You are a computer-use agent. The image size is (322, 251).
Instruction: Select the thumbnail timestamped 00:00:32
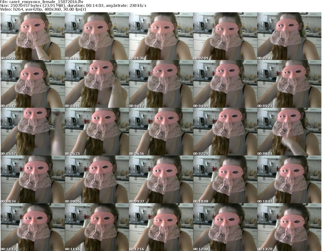tap(33, 36)
